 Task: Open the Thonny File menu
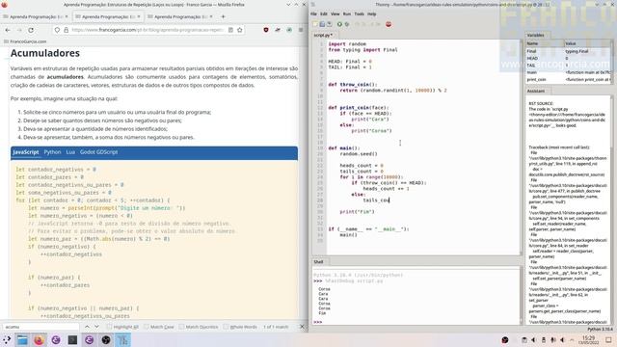coord(313,13)
